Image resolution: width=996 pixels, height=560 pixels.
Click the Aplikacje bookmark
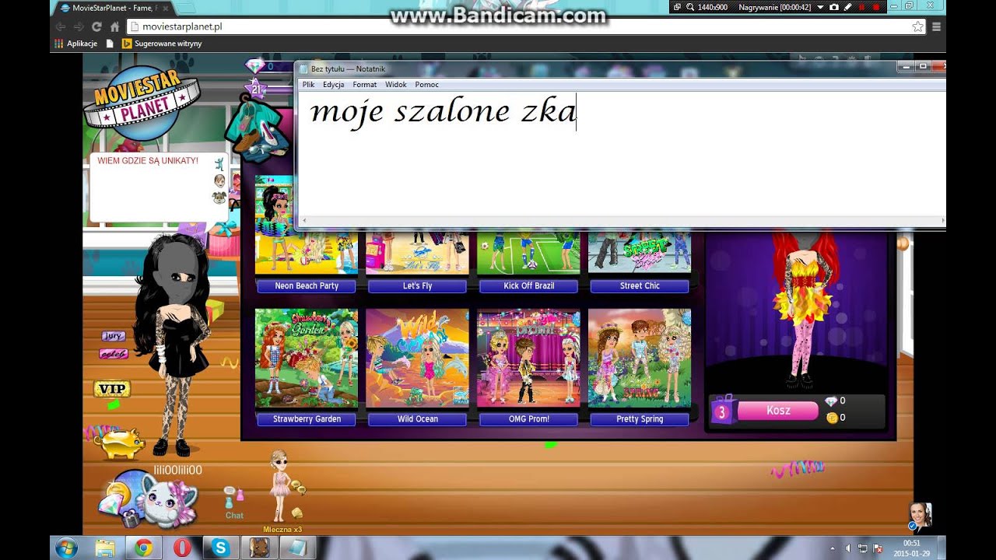tap(75, 44)
